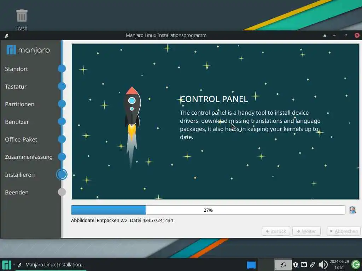Select the Office-Paket step in sidebar
Viewport: 362px width, 271px height.
tap(21, 139)
